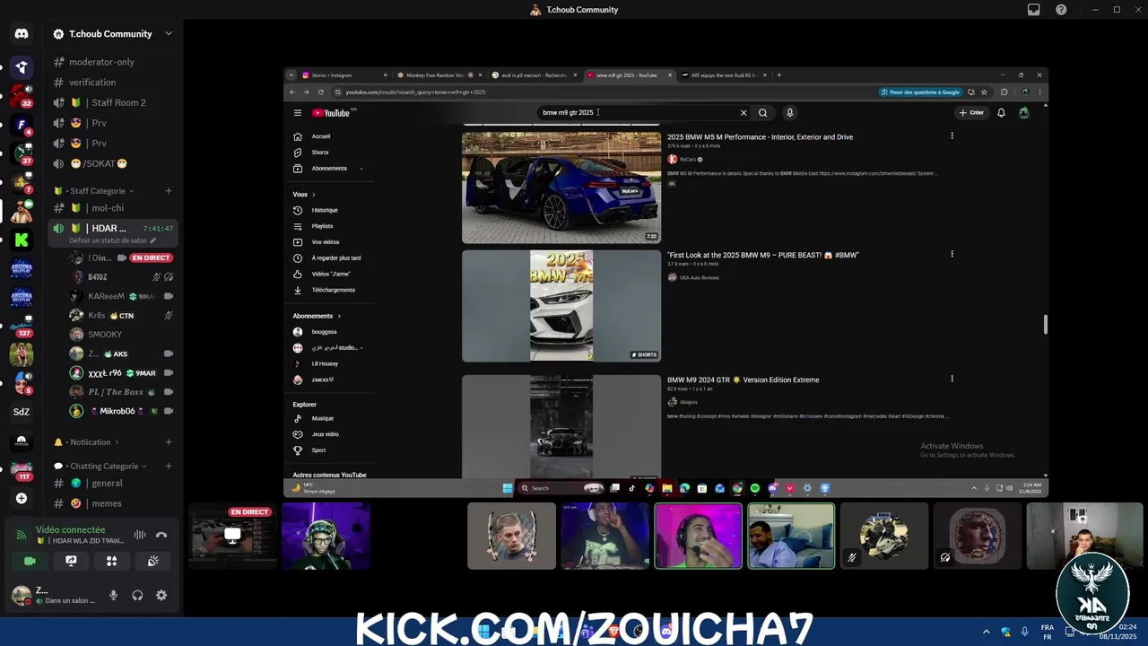The height and width of the screenshot is (646, 1148).
Task: Open noise suppression waveform icon
Action: [140, 535]
